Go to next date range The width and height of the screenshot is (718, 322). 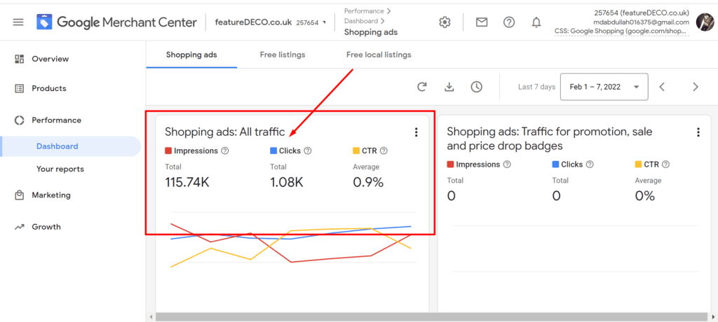[696, 87]
